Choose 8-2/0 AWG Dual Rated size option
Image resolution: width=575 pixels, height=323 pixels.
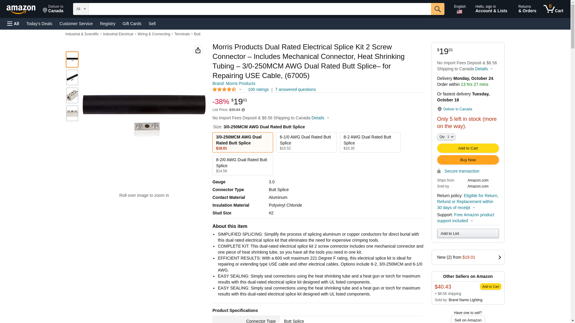[x=242, y=165]
